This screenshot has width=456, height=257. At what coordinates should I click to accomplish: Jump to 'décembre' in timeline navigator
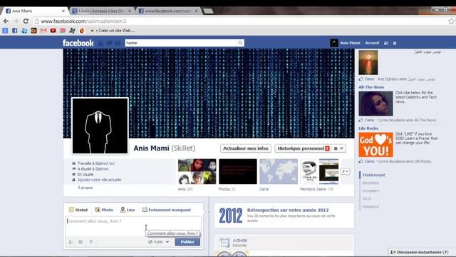coord(370,183)
